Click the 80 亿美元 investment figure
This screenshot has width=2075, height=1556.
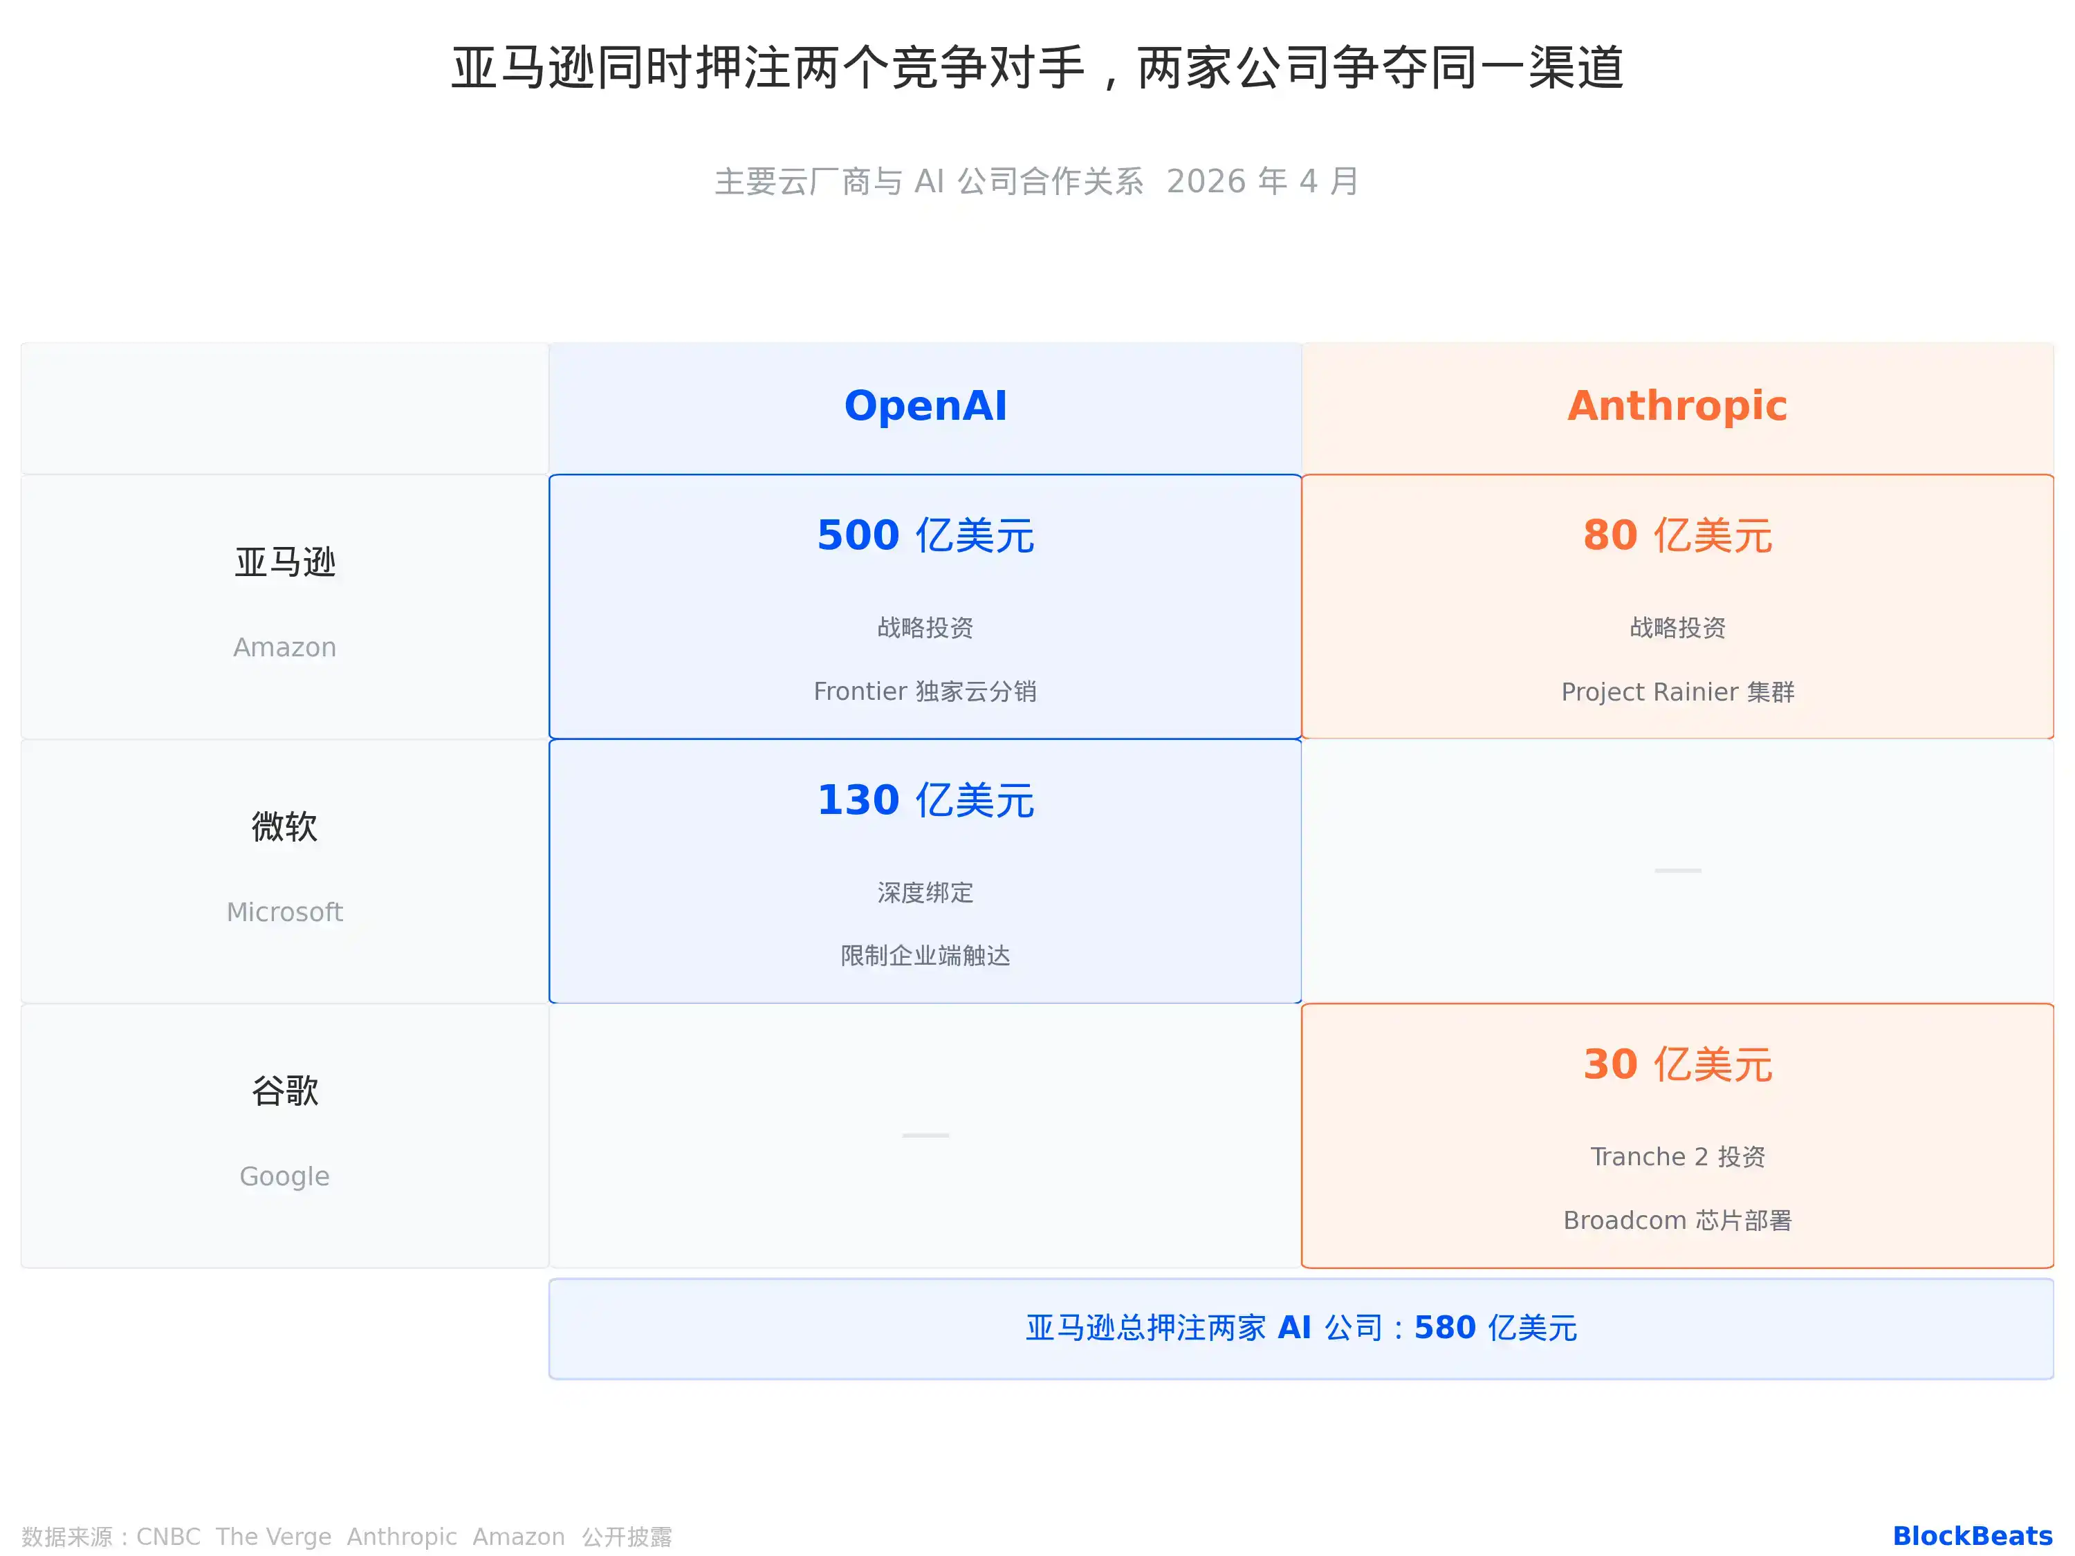(x=1677, y=535)
